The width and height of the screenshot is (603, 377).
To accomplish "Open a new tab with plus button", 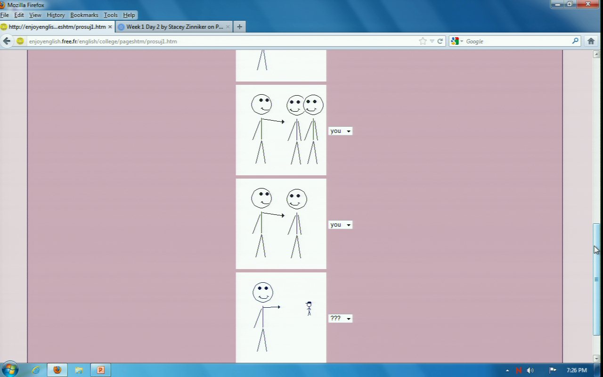I will click(x=239, y=27).
